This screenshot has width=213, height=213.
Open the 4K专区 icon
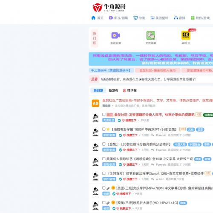click(186, 35)
